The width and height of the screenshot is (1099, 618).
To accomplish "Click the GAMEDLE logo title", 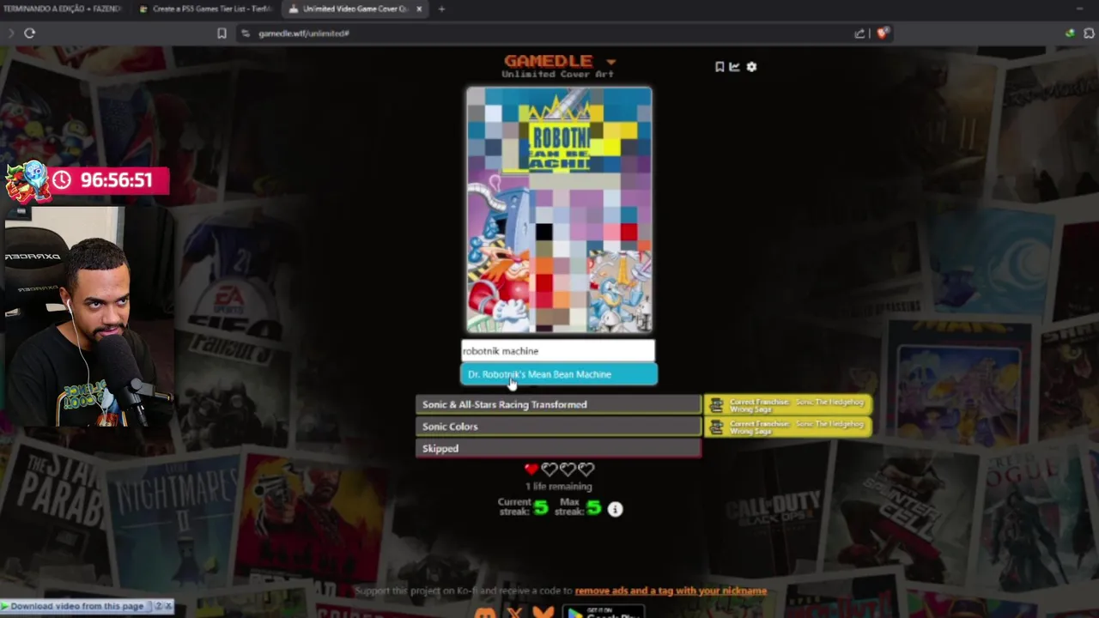I will (548, 61).
